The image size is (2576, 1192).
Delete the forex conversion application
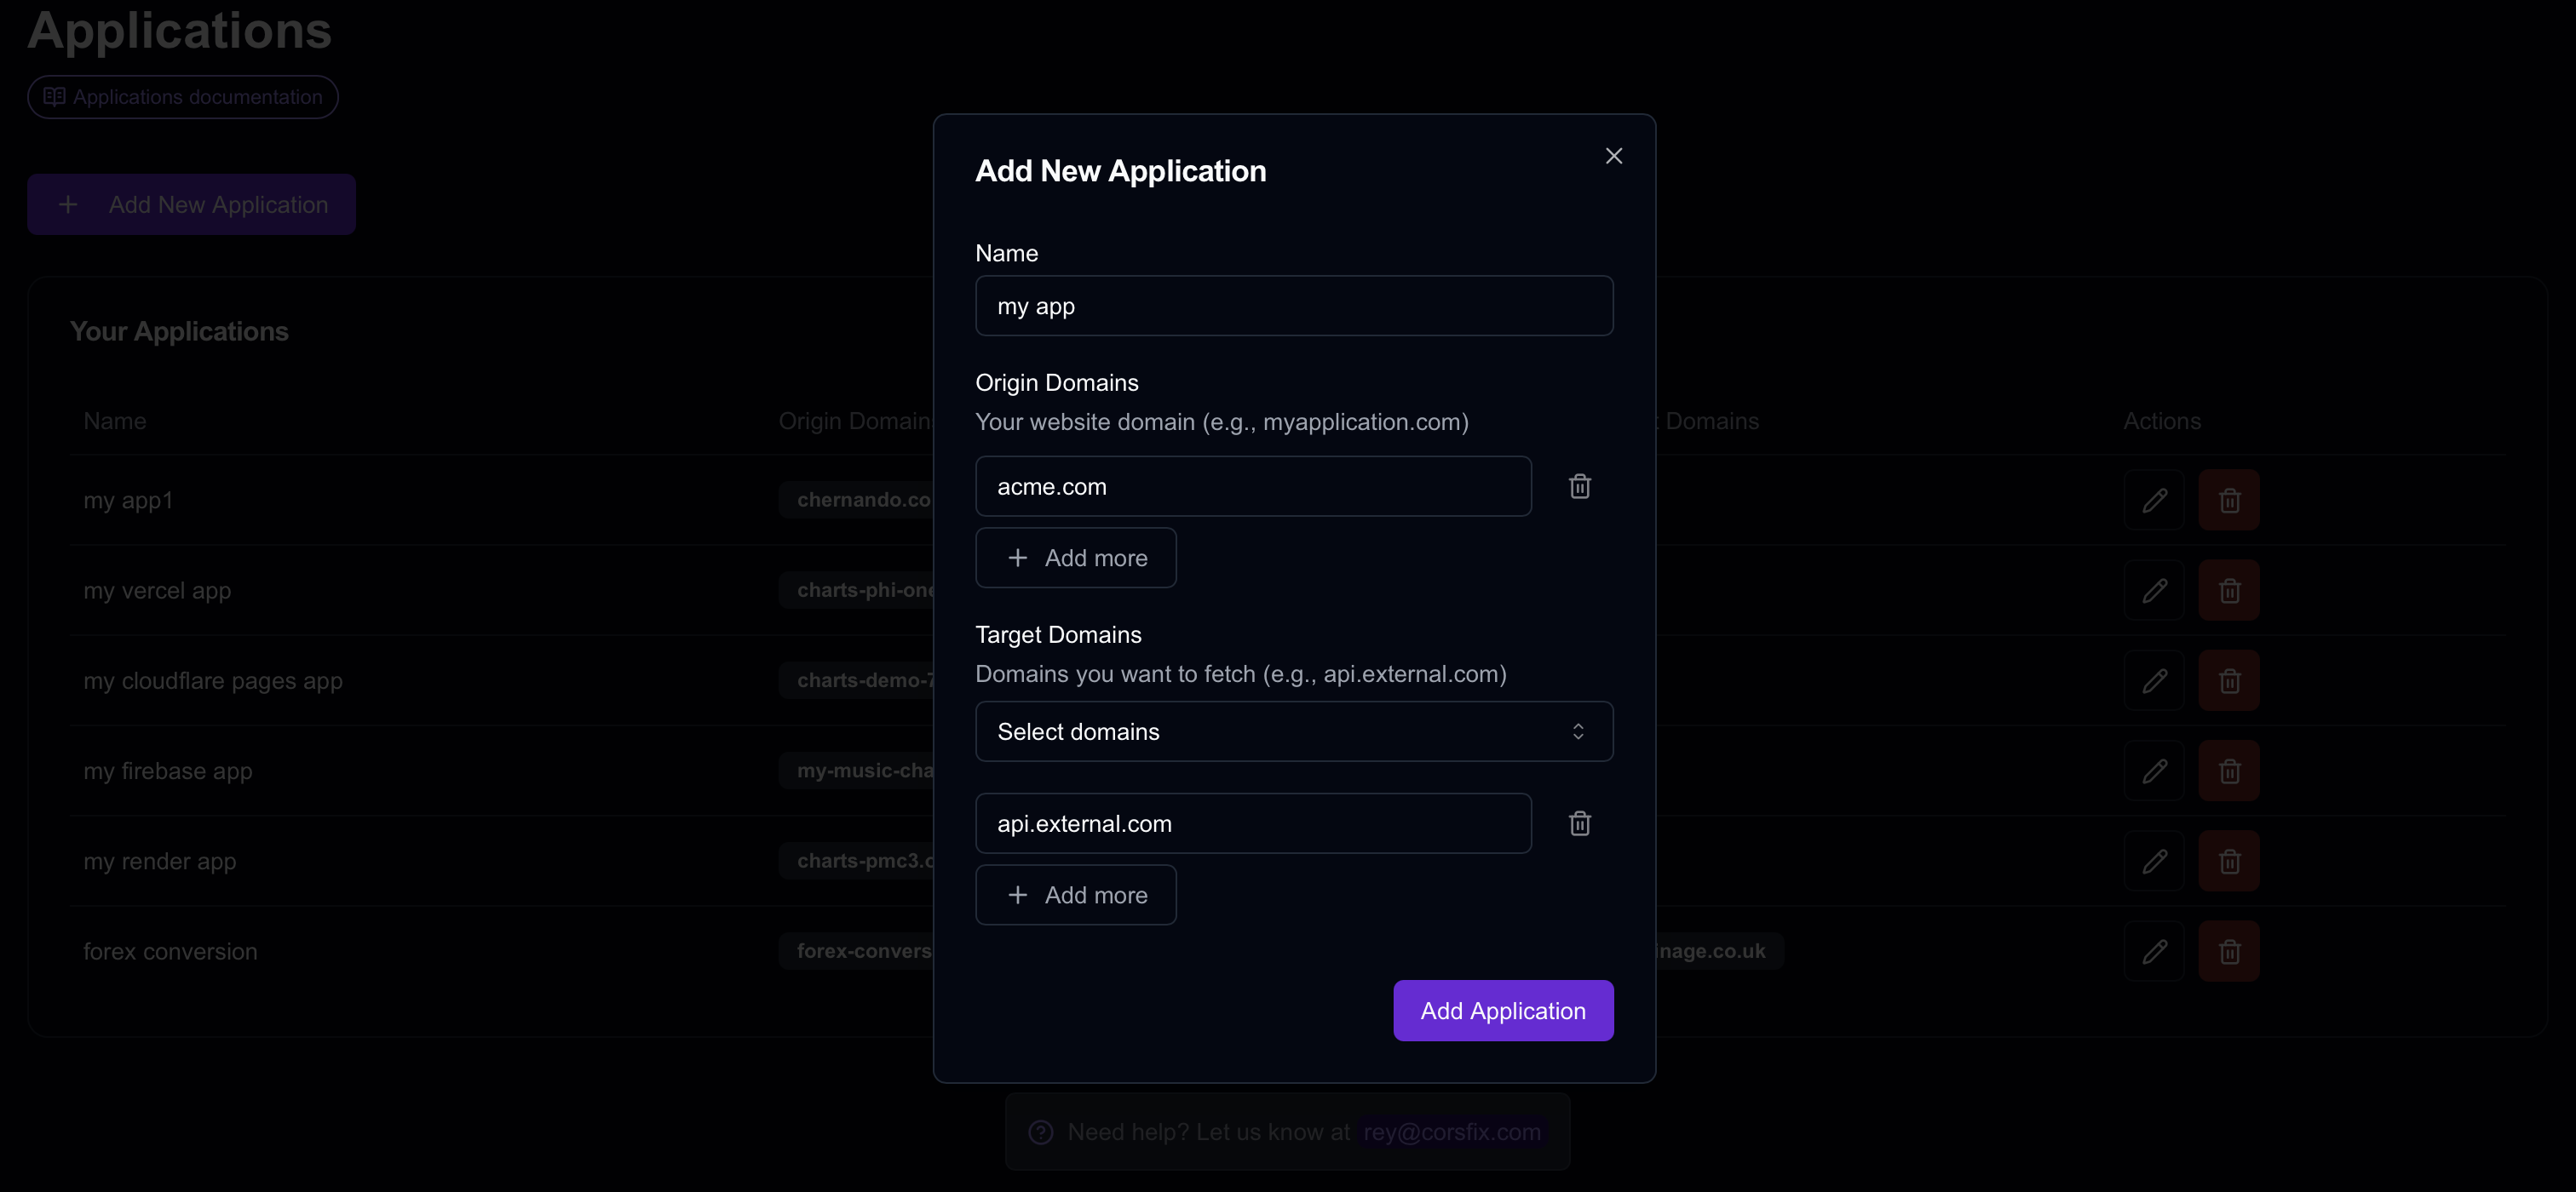[2229, 951]
